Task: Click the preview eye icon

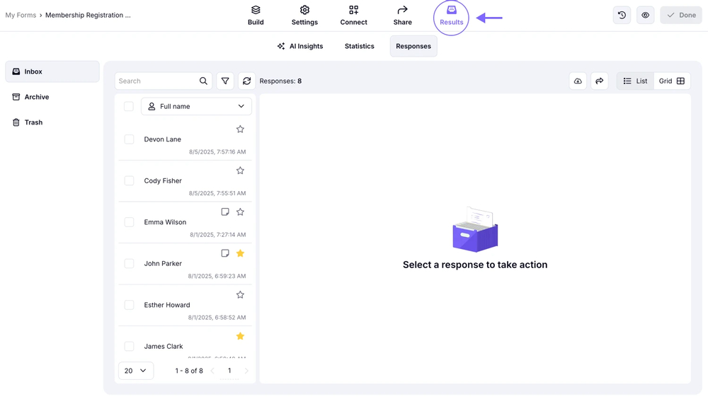Action: click(x=645, y=15)
